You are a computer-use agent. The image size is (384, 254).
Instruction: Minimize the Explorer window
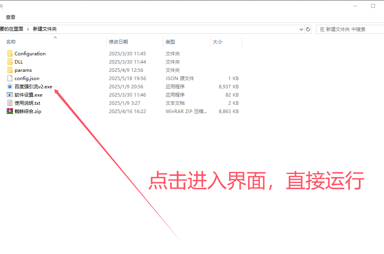[x=355, y=6]
